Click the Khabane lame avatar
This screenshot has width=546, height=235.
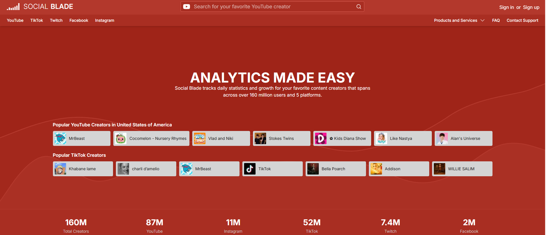[60, 169]
